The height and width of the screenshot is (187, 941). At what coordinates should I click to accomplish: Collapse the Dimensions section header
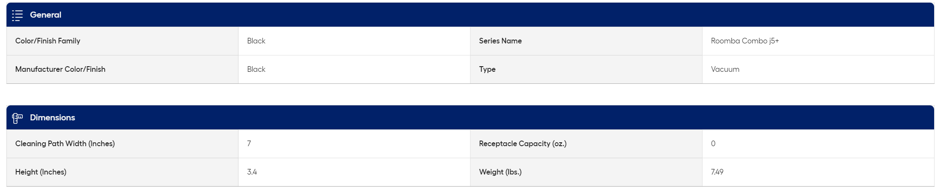pos(470,118)
